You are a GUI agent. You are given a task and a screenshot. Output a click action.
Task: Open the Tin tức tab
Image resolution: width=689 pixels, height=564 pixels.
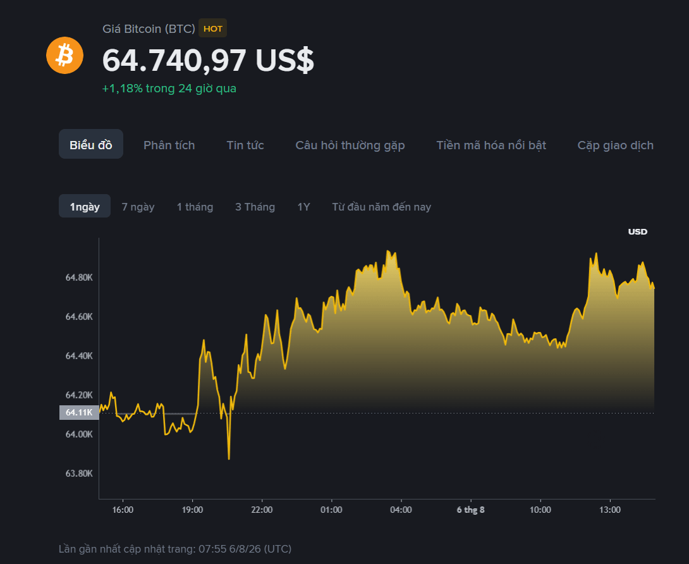245,145
